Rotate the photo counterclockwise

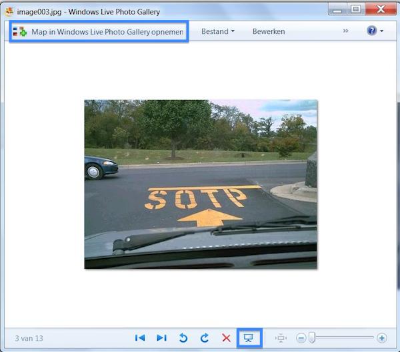click(183, 338)
